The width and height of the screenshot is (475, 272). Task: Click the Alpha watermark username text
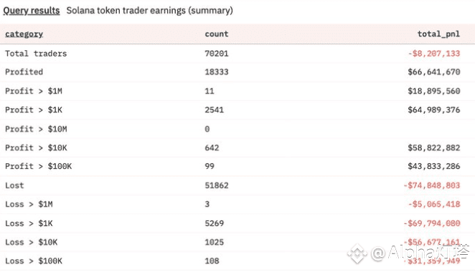pyautogui.click(x=420, y=253)
